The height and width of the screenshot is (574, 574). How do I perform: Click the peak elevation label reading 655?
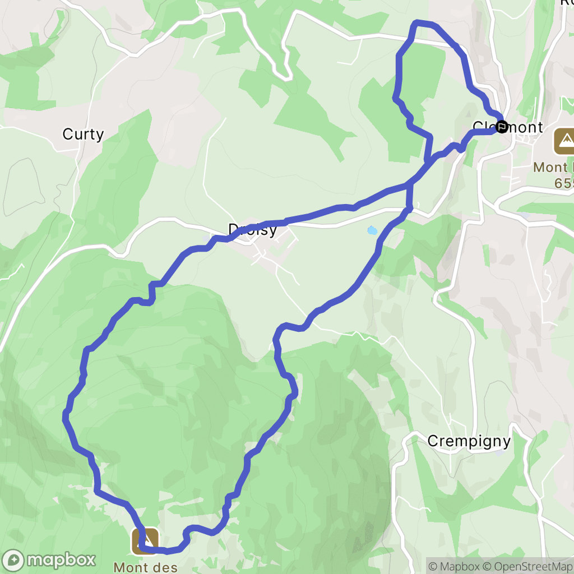[x=564, y=183]
